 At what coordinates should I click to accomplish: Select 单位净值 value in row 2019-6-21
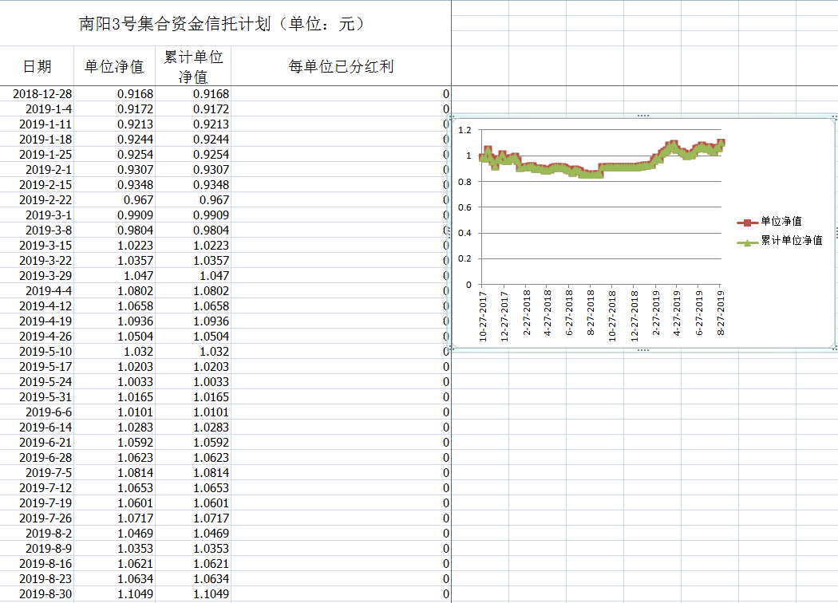(114, 443)
